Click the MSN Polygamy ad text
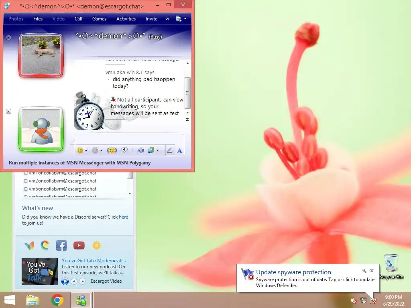This screenshot has width=411, height=308. pos(80,163)
